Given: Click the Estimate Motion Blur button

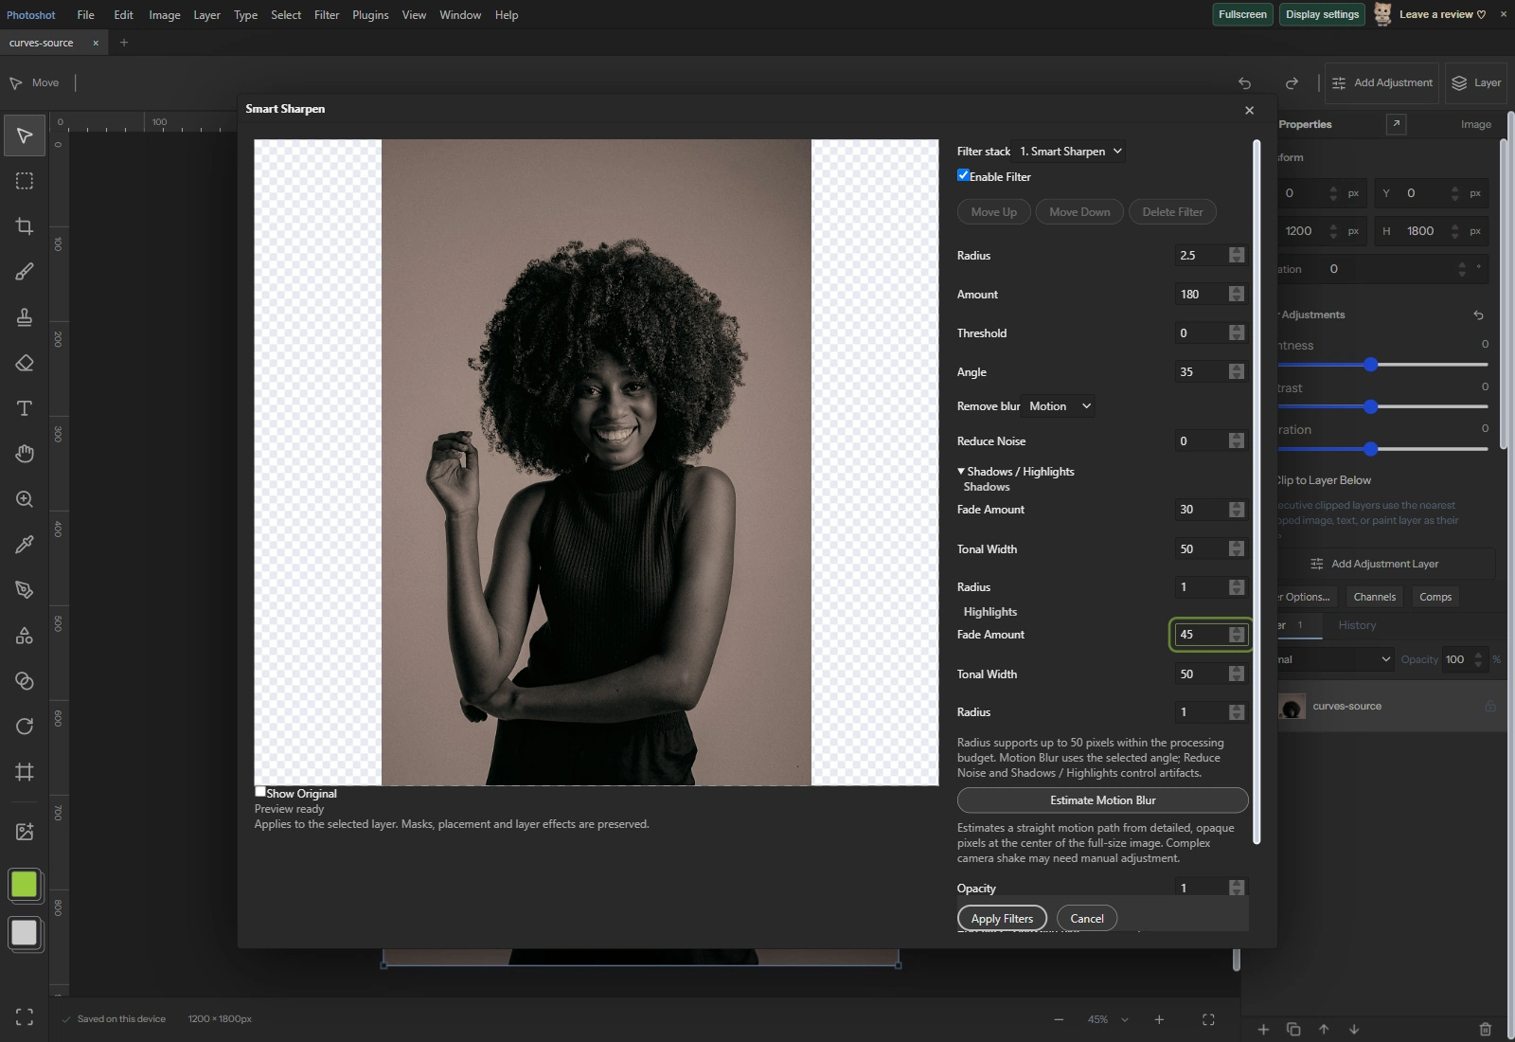Looking at the screenshot, I should point(1103,800).
